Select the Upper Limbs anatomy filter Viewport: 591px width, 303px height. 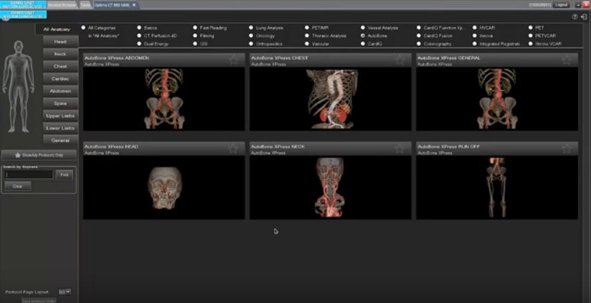coord(60,115)
